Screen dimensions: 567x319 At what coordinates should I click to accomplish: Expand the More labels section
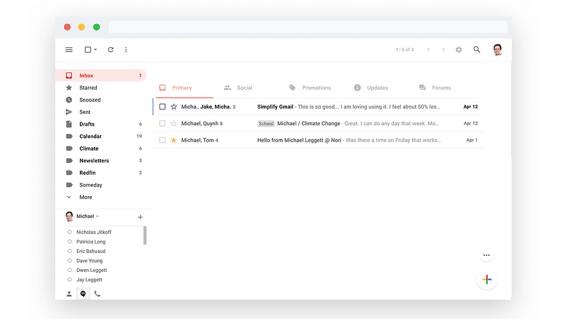point(85,197)
